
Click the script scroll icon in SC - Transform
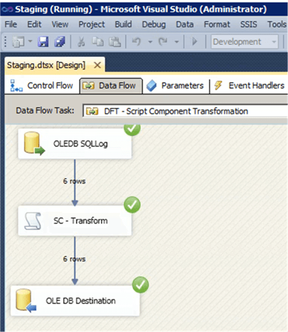point(33,221)
